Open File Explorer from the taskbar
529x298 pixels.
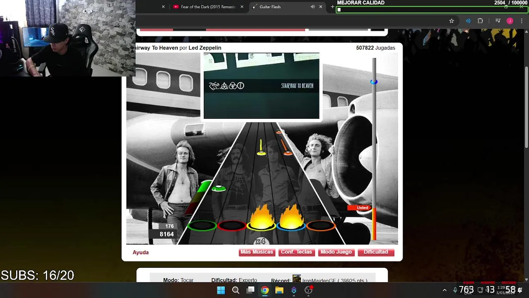(279, 290)
